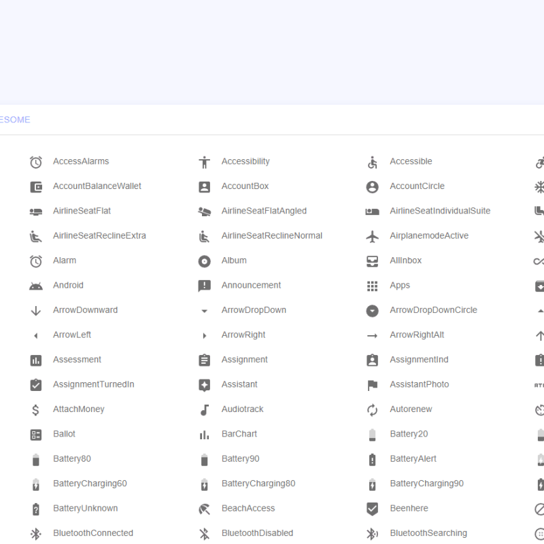Image resolution: width=544 pixels, height=544 pixels.
Task: Choose the Announcement speech bubble icon
Action: pos(204,286)
